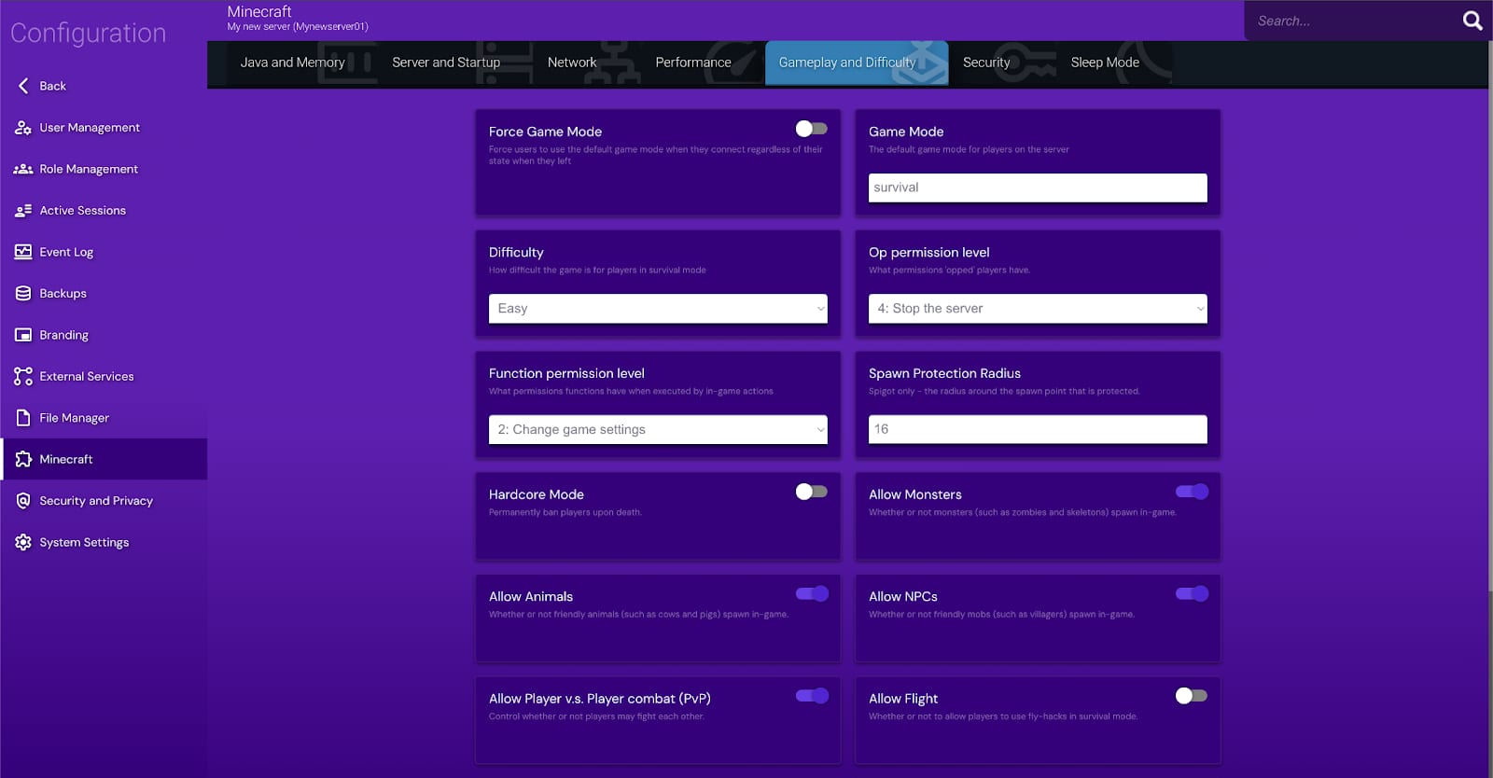Open User Management via its sidebar icon
The image size is (1493, 778).
[x=23, y=128]
